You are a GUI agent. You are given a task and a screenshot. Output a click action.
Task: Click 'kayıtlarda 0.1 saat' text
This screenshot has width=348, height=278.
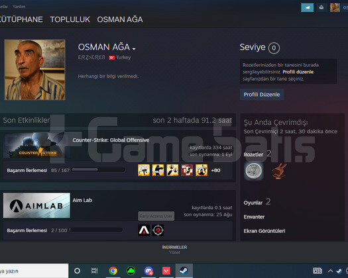coord(212,208)
